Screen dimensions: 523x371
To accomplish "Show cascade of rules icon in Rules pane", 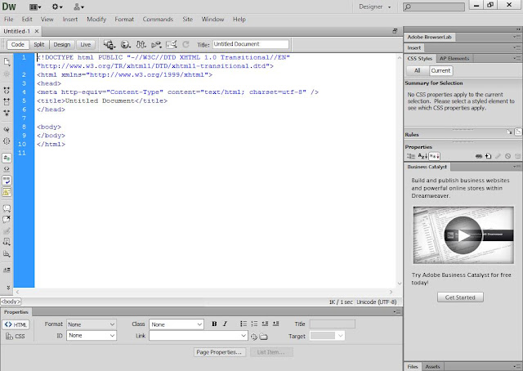I will coord(518,132).
